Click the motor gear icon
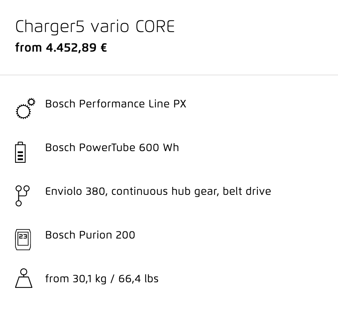This screenshot has width=338, height=312. click(26, 109)
